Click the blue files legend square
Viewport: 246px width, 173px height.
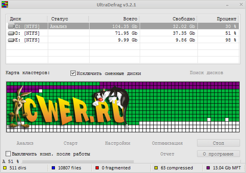(x=53, y=168)
